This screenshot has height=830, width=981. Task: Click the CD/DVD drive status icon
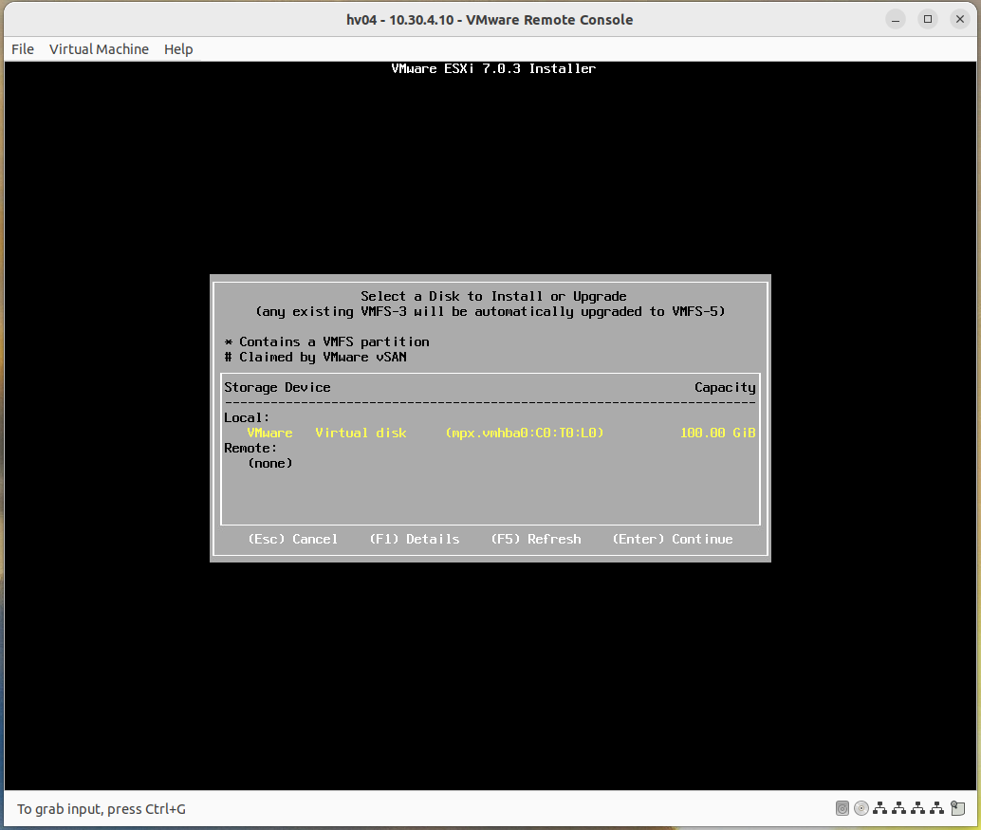click(x=861, y=808)
